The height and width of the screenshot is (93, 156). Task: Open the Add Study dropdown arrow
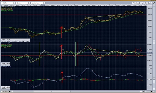[x=9, y=92]
